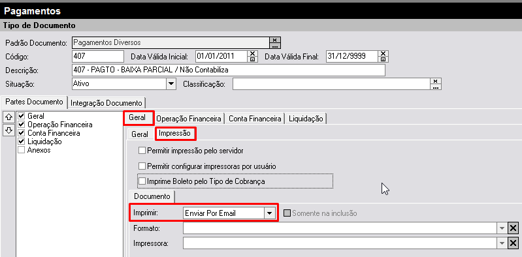Clear the Classificação field with its X icon

(x=436, y=81)
